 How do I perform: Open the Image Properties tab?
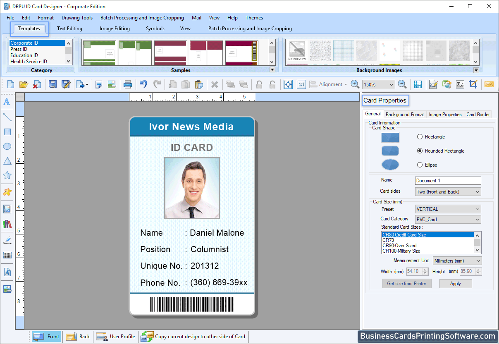coord(445,115)
